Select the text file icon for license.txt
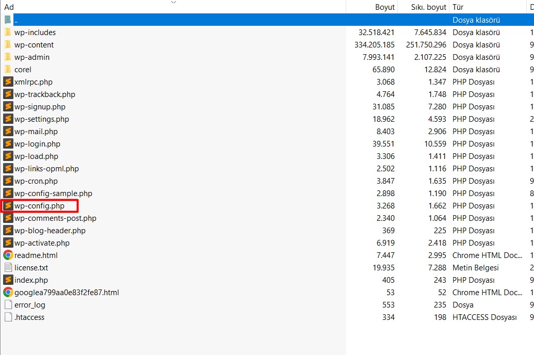Viewport: 534px width, 355px height. [x=8, y=268]
